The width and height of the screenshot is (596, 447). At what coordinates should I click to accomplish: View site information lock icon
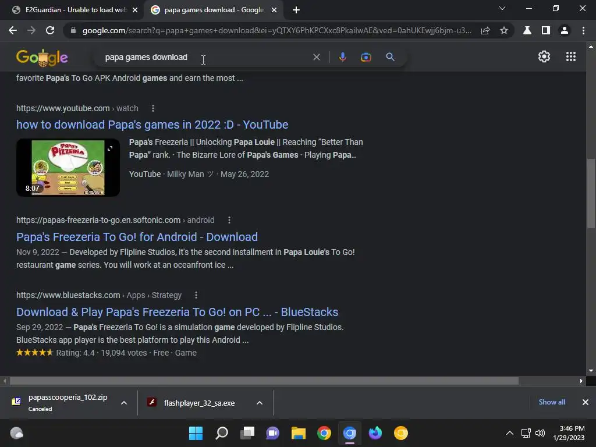(73, 30)
